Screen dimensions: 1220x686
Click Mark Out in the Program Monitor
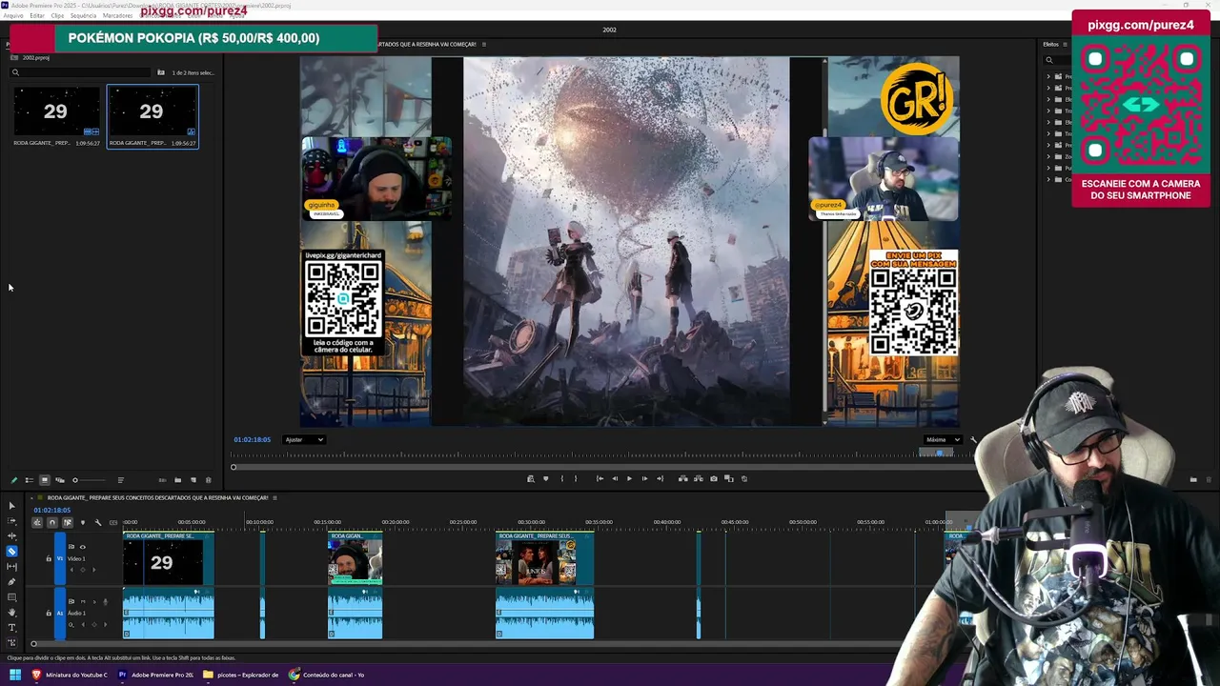(576, 478)
